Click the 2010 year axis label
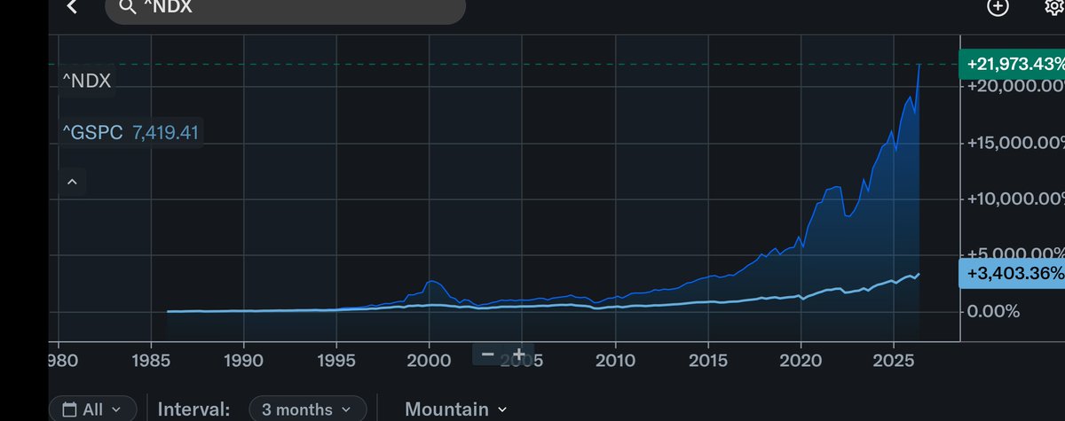1065x421 pixels. point(615,360)
